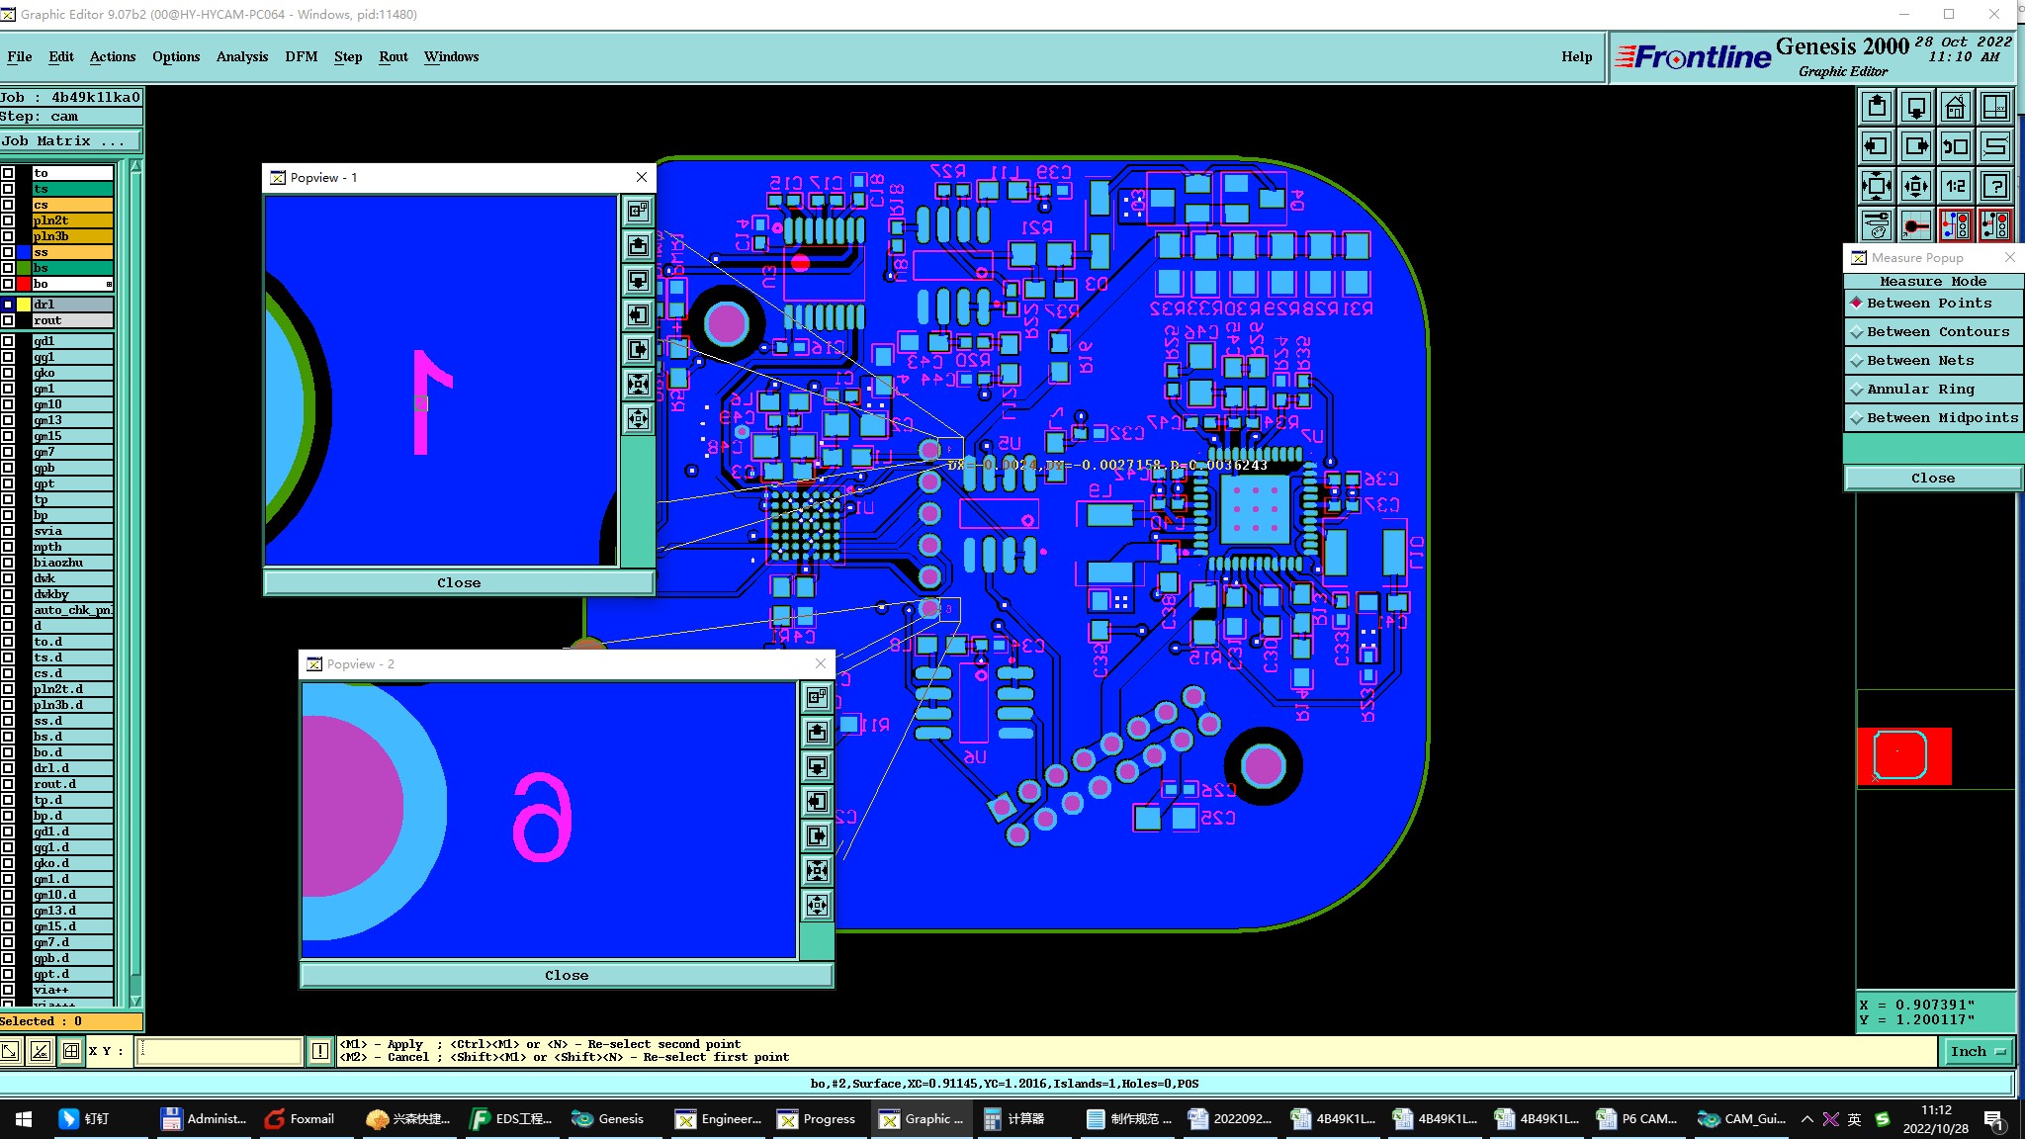Show hidden system tray icons chevron
This screenshot has width=2025, height=1139.
coord(1806,1119)
